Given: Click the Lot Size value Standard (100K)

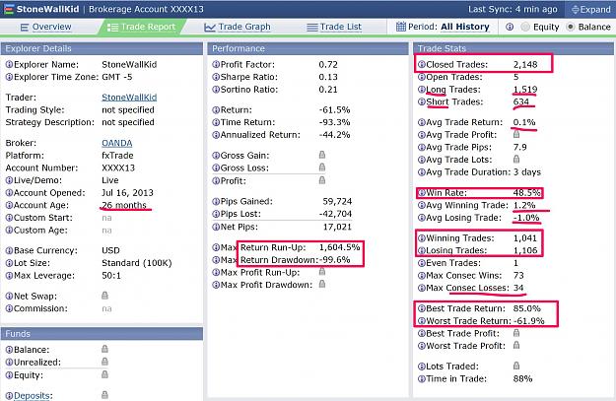Looking at the screenshot, I should 137,263.
